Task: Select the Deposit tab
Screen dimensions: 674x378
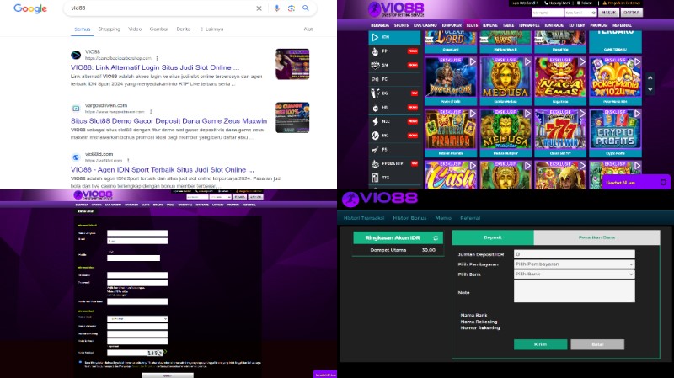Action: tap(493, 237)
